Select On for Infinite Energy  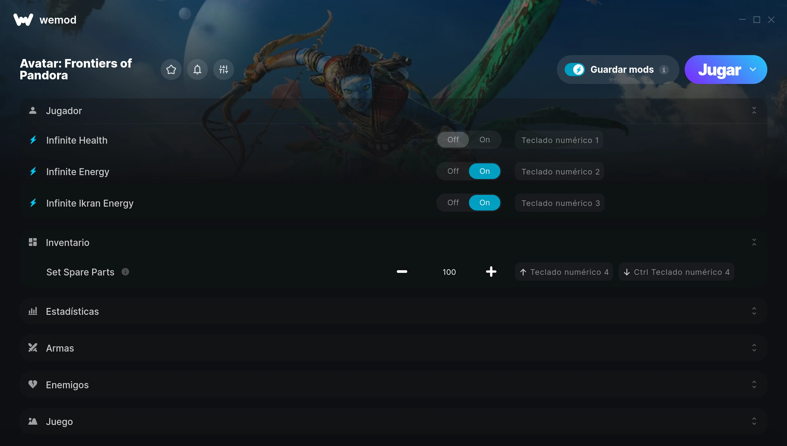pos(485,171)
